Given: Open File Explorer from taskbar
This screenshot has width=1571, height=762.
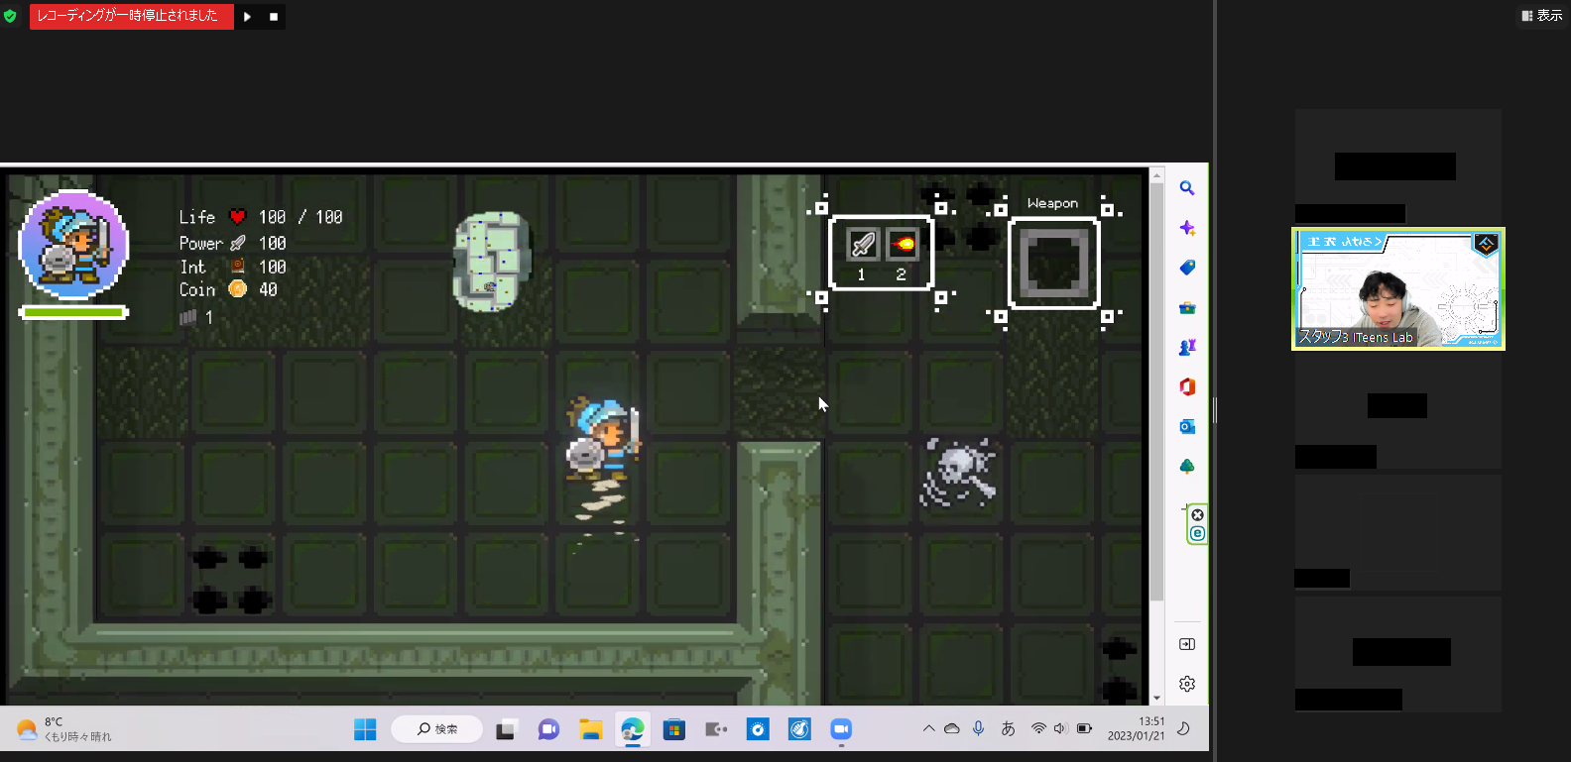Looking at the screenshot, I should 591,730.
